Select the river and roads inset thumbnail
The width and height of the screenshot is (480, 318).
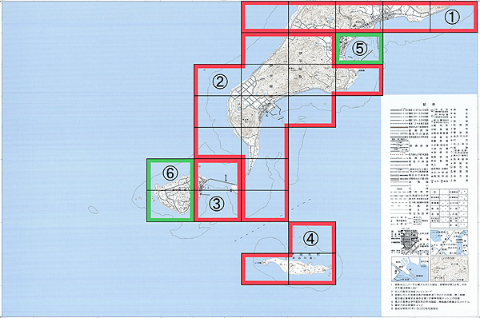pos(449,242)
